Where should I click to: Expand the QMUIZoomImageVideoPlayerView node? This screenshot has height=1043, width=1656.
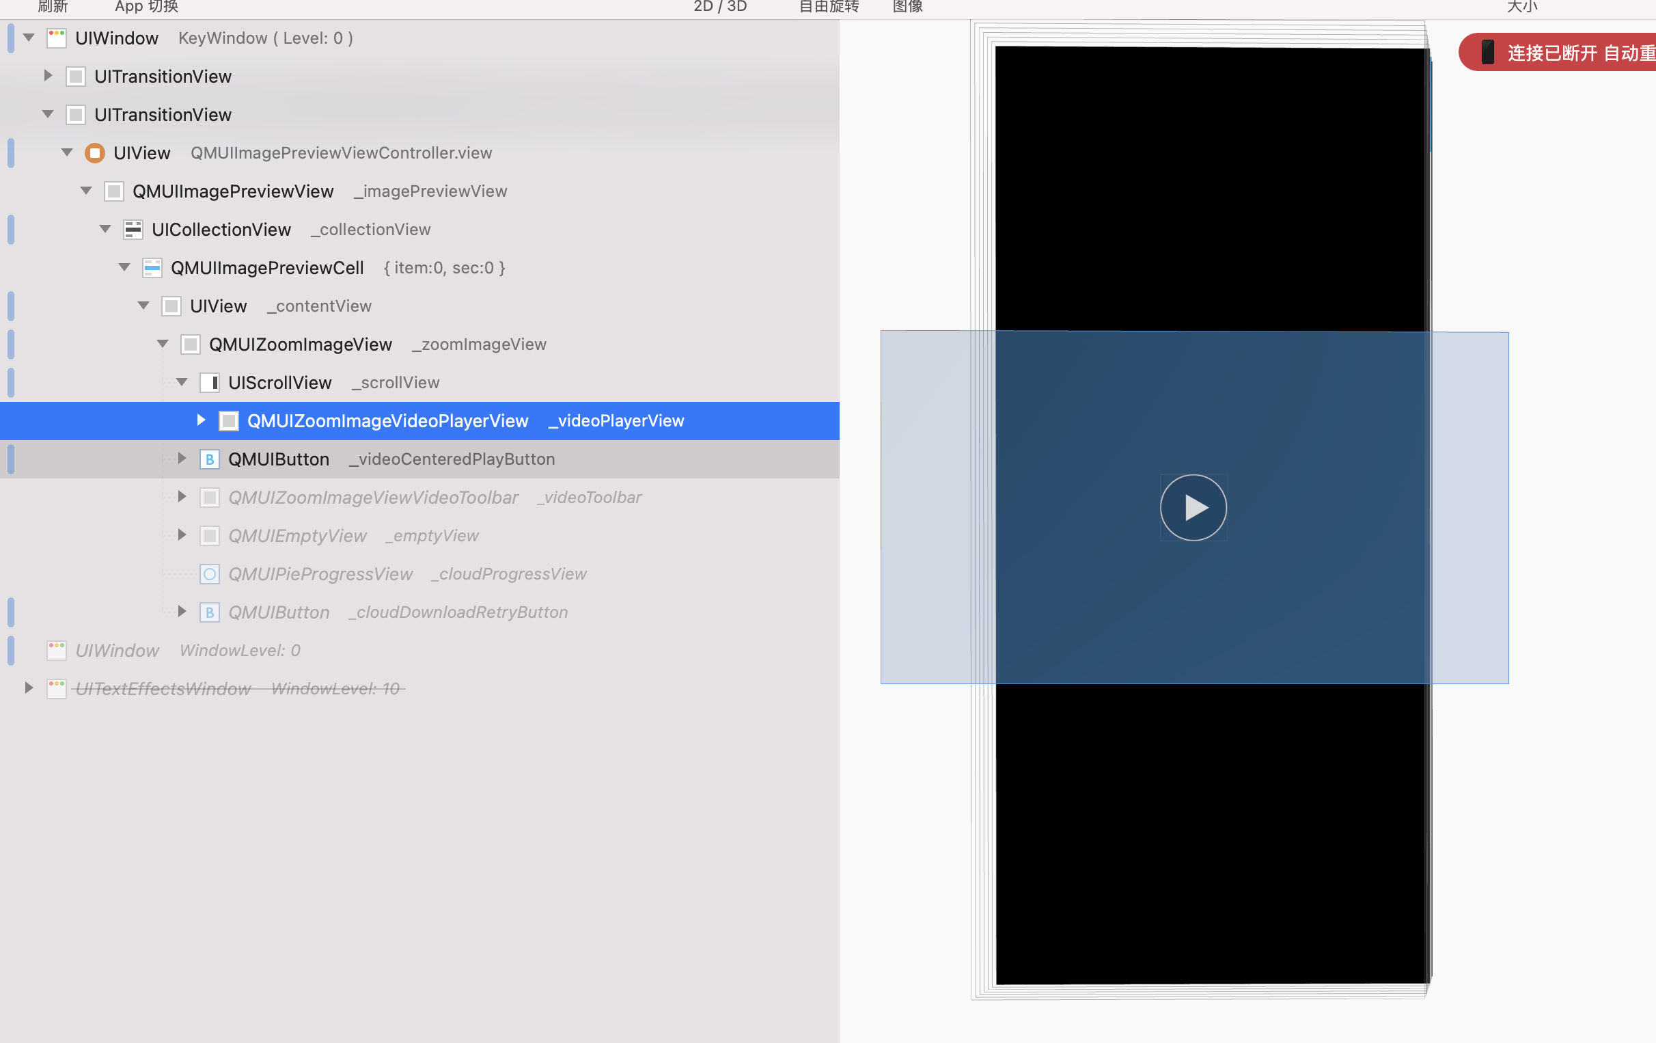click(x=200, y=420)
